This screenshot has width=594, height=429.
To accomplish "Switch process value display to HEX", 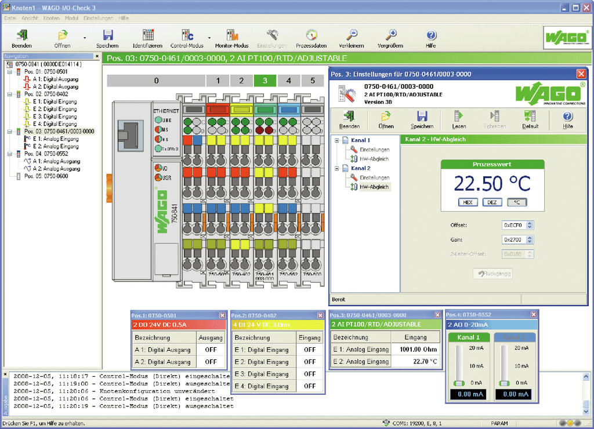I will 467,202.
